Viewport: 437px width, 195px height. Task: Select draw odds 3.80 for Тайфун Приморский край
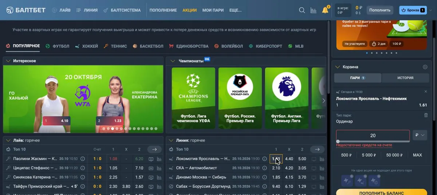[x=126, y=186]
